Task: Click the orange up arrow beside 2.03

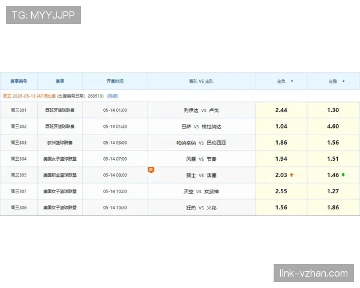Action: 292,175
